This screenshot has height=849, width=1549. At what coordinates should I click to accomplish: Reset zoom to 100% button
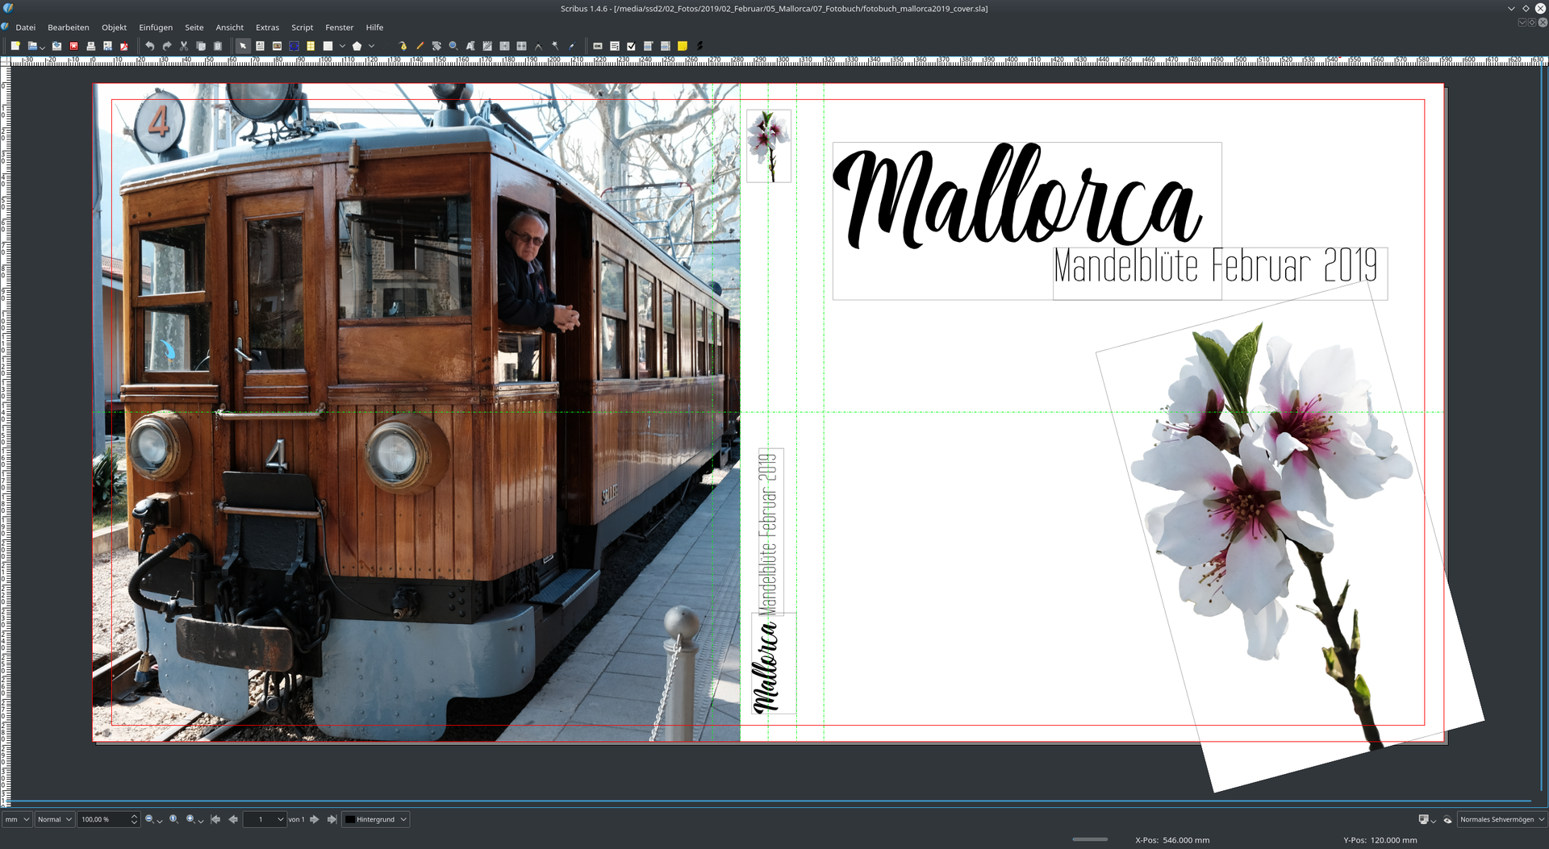pos(173,819)
